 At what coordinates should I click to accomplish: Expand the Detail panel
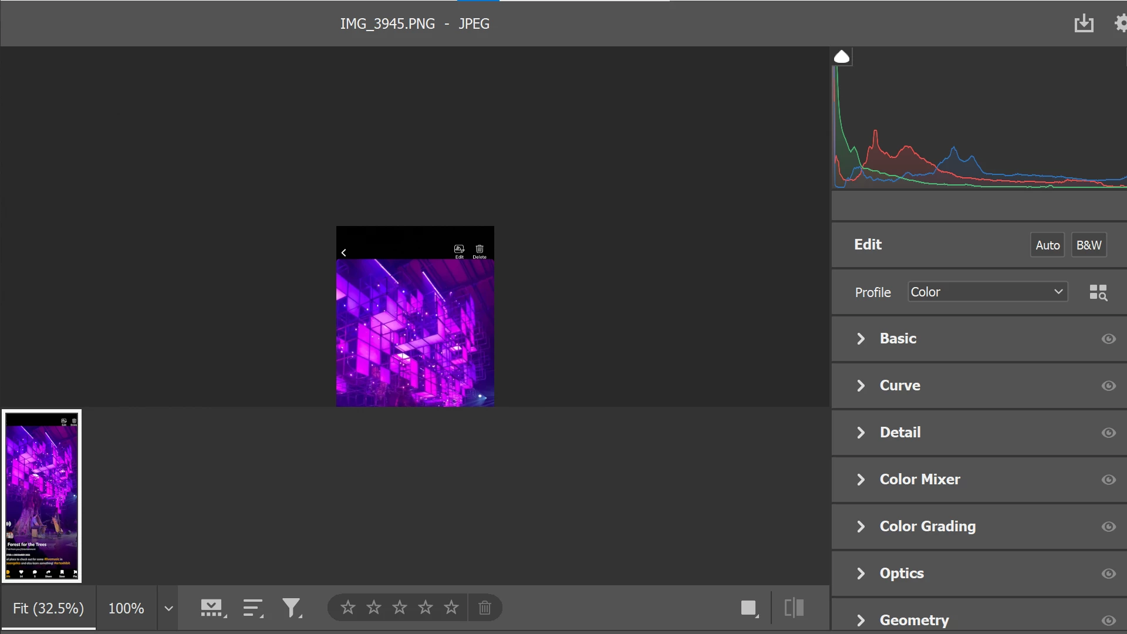[x=900, y=433]
